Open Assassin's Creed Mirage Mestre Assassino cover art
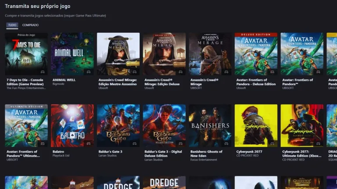Viewport: 337px width, 189px height. (x=118, y=54)
